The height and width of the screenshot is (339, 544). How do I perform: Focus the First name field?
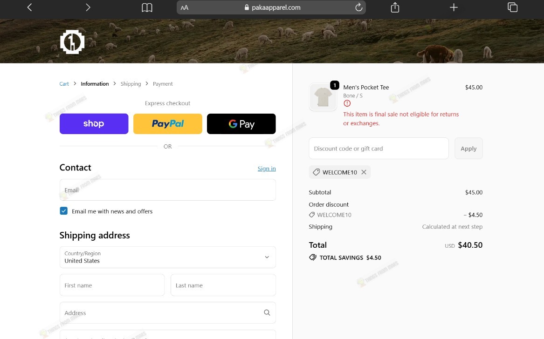(x=112, y=285)
